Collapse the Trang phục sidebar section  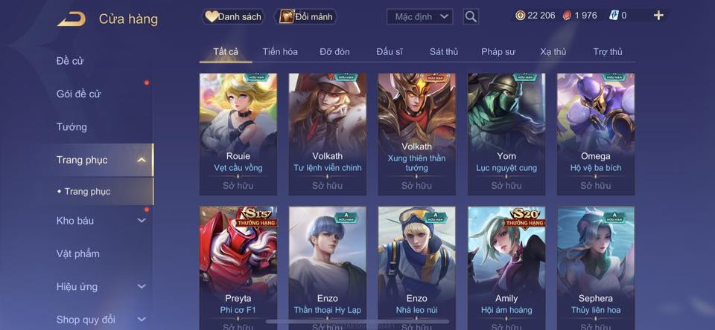142,160
